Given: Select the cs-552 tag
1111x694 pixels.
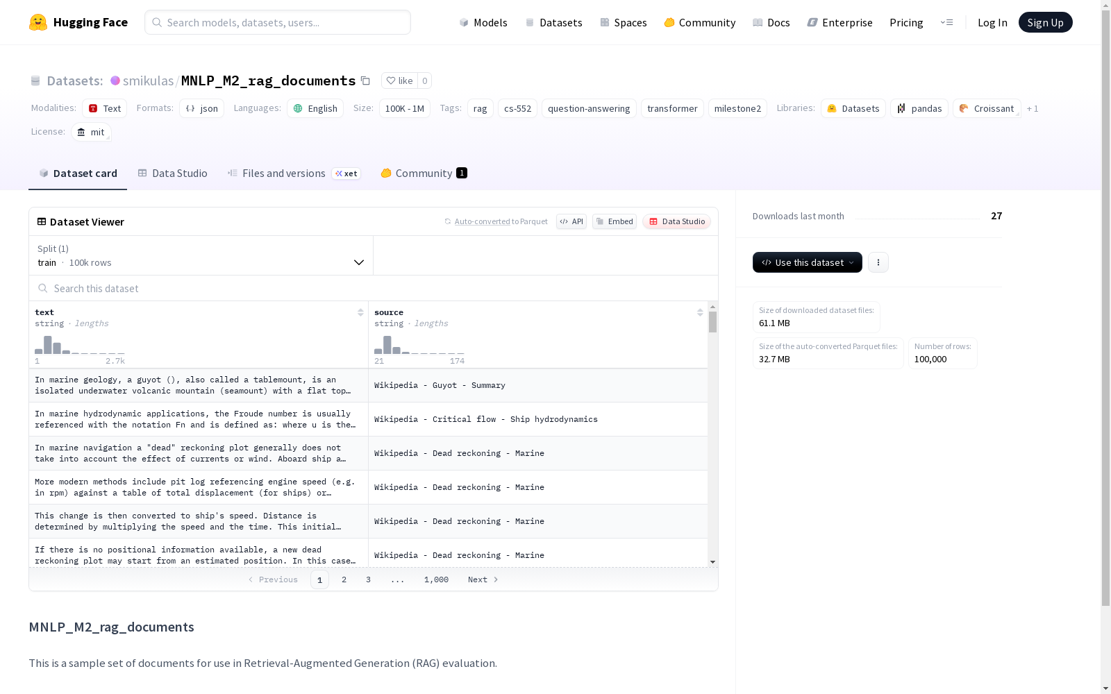Looking at the screenshot, I should tap(518, 108).
